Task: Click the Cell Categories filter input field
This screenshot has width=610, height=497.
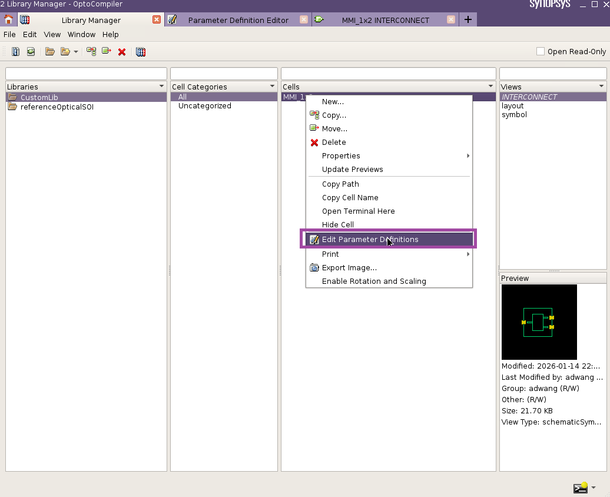Action: click(x=224, y=74)
